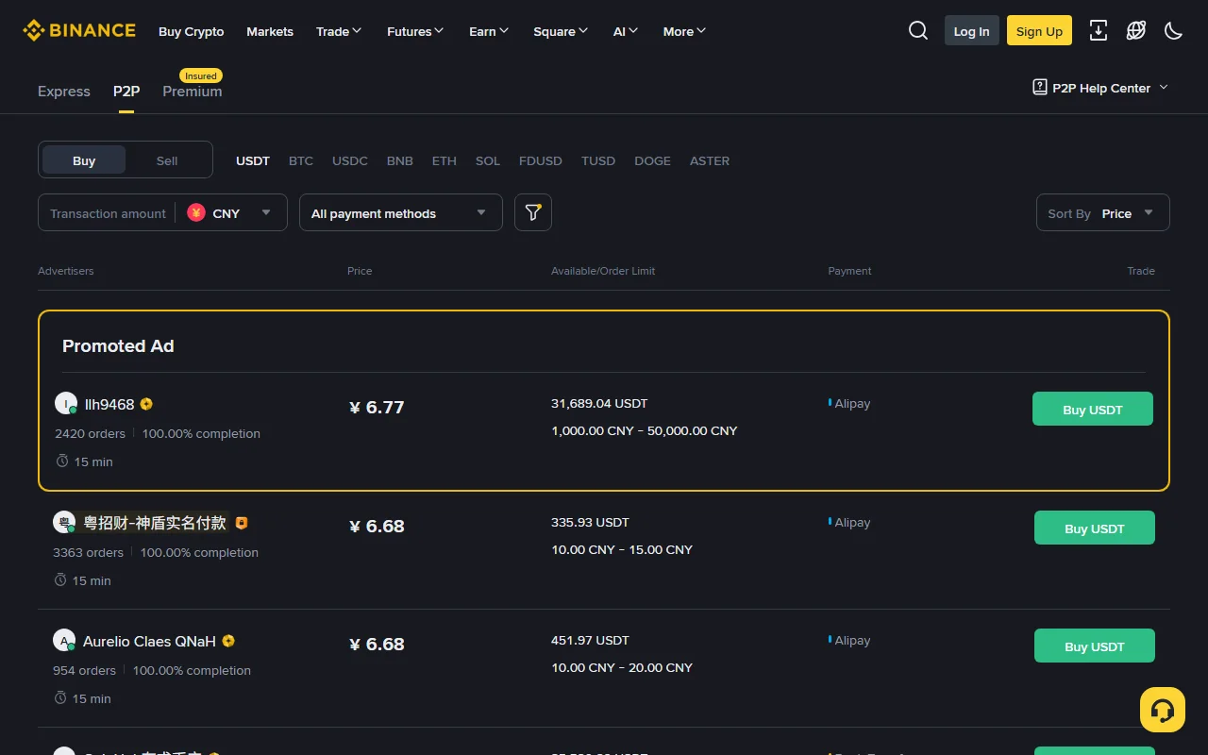Select the BNB crypto tab
Viewport: 1208px width, 755px height.
[x=400, y=160]
